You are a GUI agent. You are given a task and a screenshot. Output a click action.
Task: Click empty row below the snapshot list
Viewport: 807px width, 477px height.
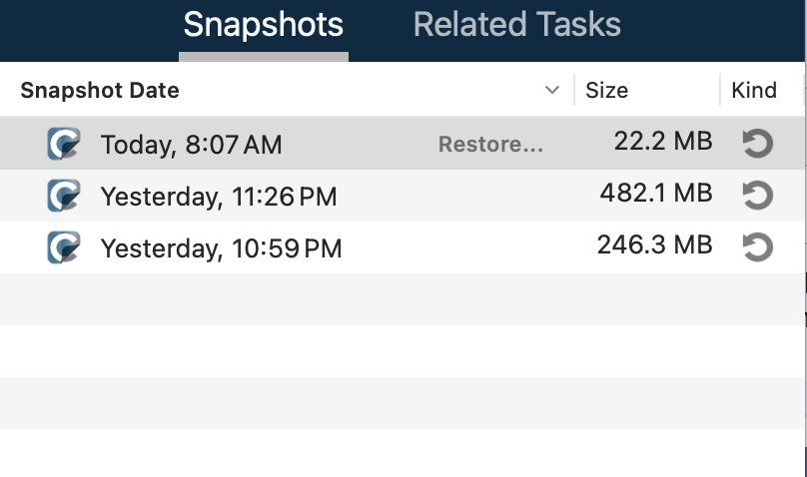tap(402, 299)
